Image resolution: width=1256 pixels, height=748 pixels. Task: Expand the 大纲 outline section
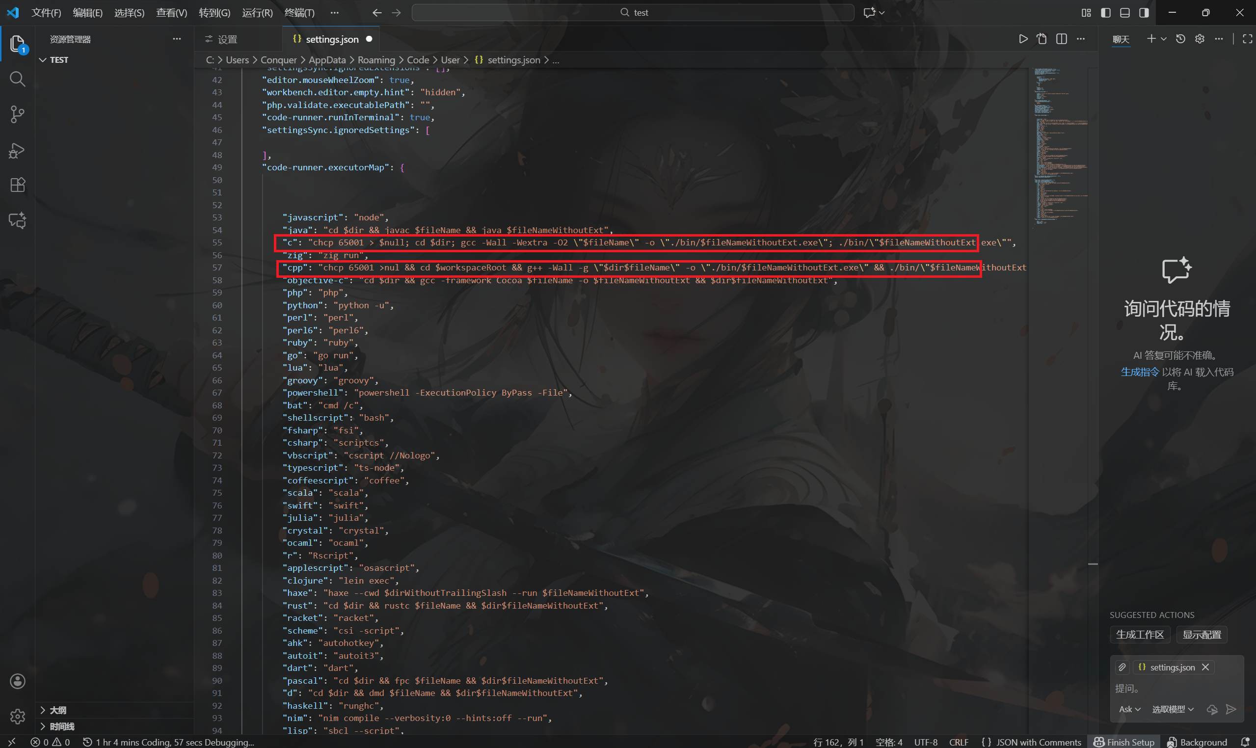(x=57, y=710)
